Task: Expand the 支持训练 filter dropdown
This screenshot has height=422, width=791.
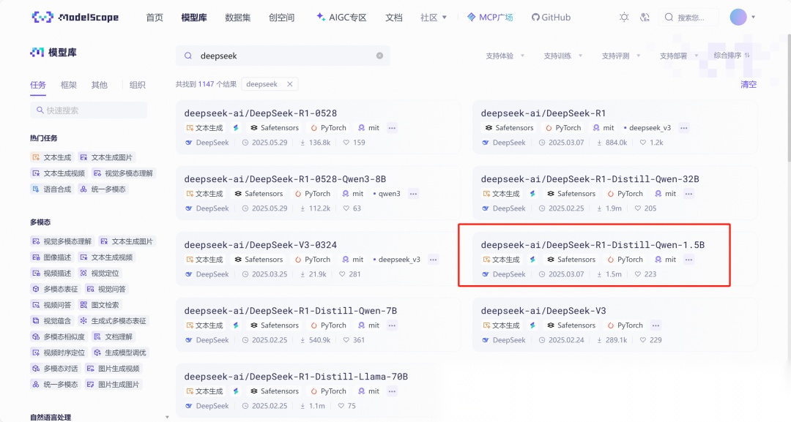Action: coord(563,56)
